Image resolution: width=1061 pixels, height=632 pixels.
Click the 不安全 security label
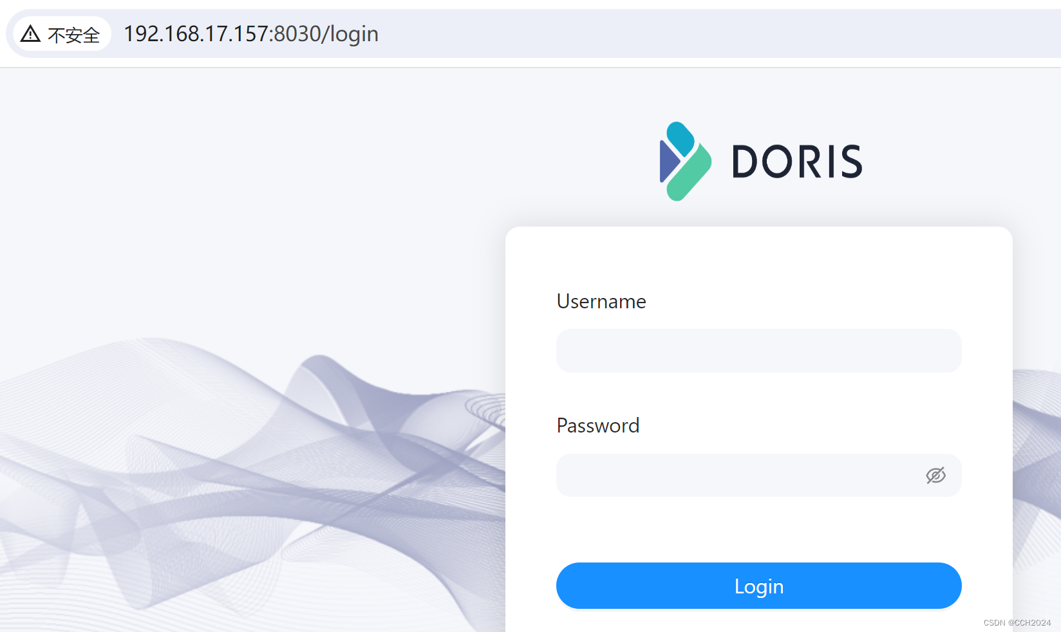(x=74, y=35)
